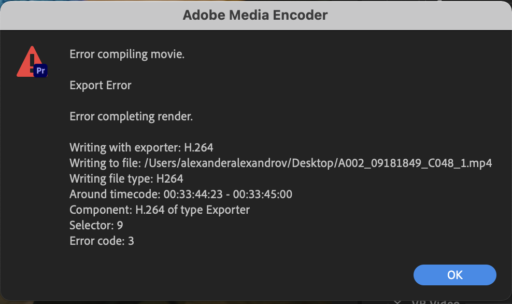Click the 'Component: H.264 of type Exporter' line
The height and width of the screenshot is (304, 512).
160,210
